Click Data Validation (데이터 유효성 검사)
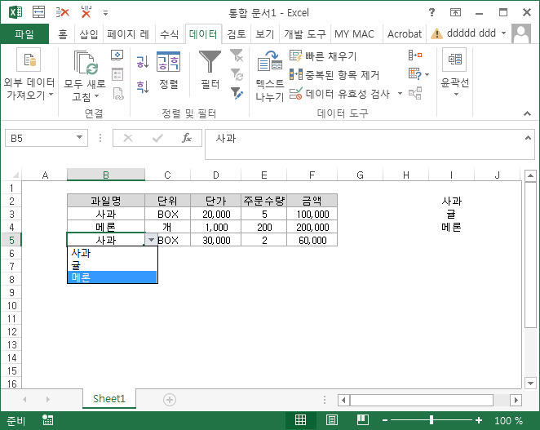The image size is (540, 430). coord(339,94)
